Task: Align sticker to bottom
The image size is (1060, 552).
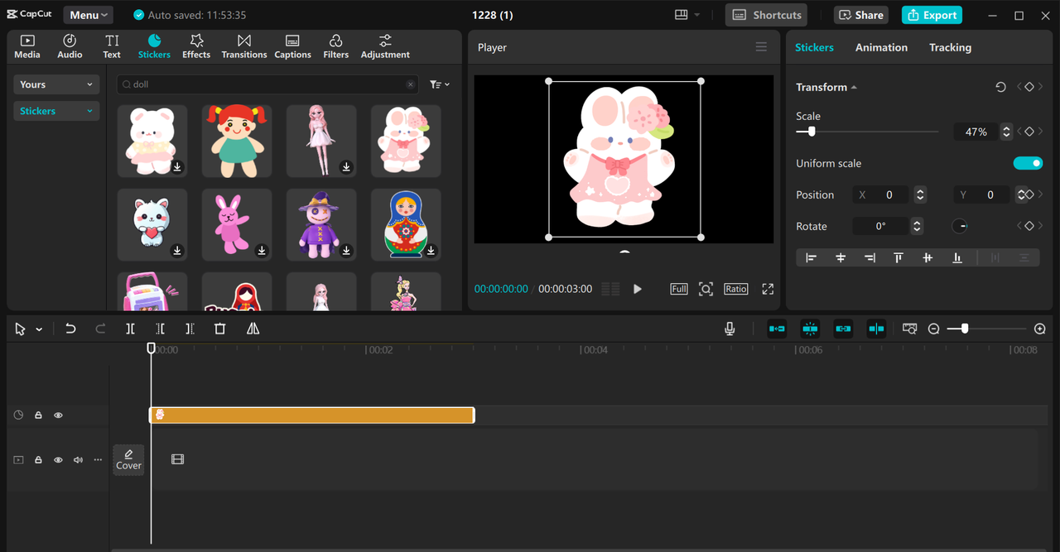Action: 957,258
